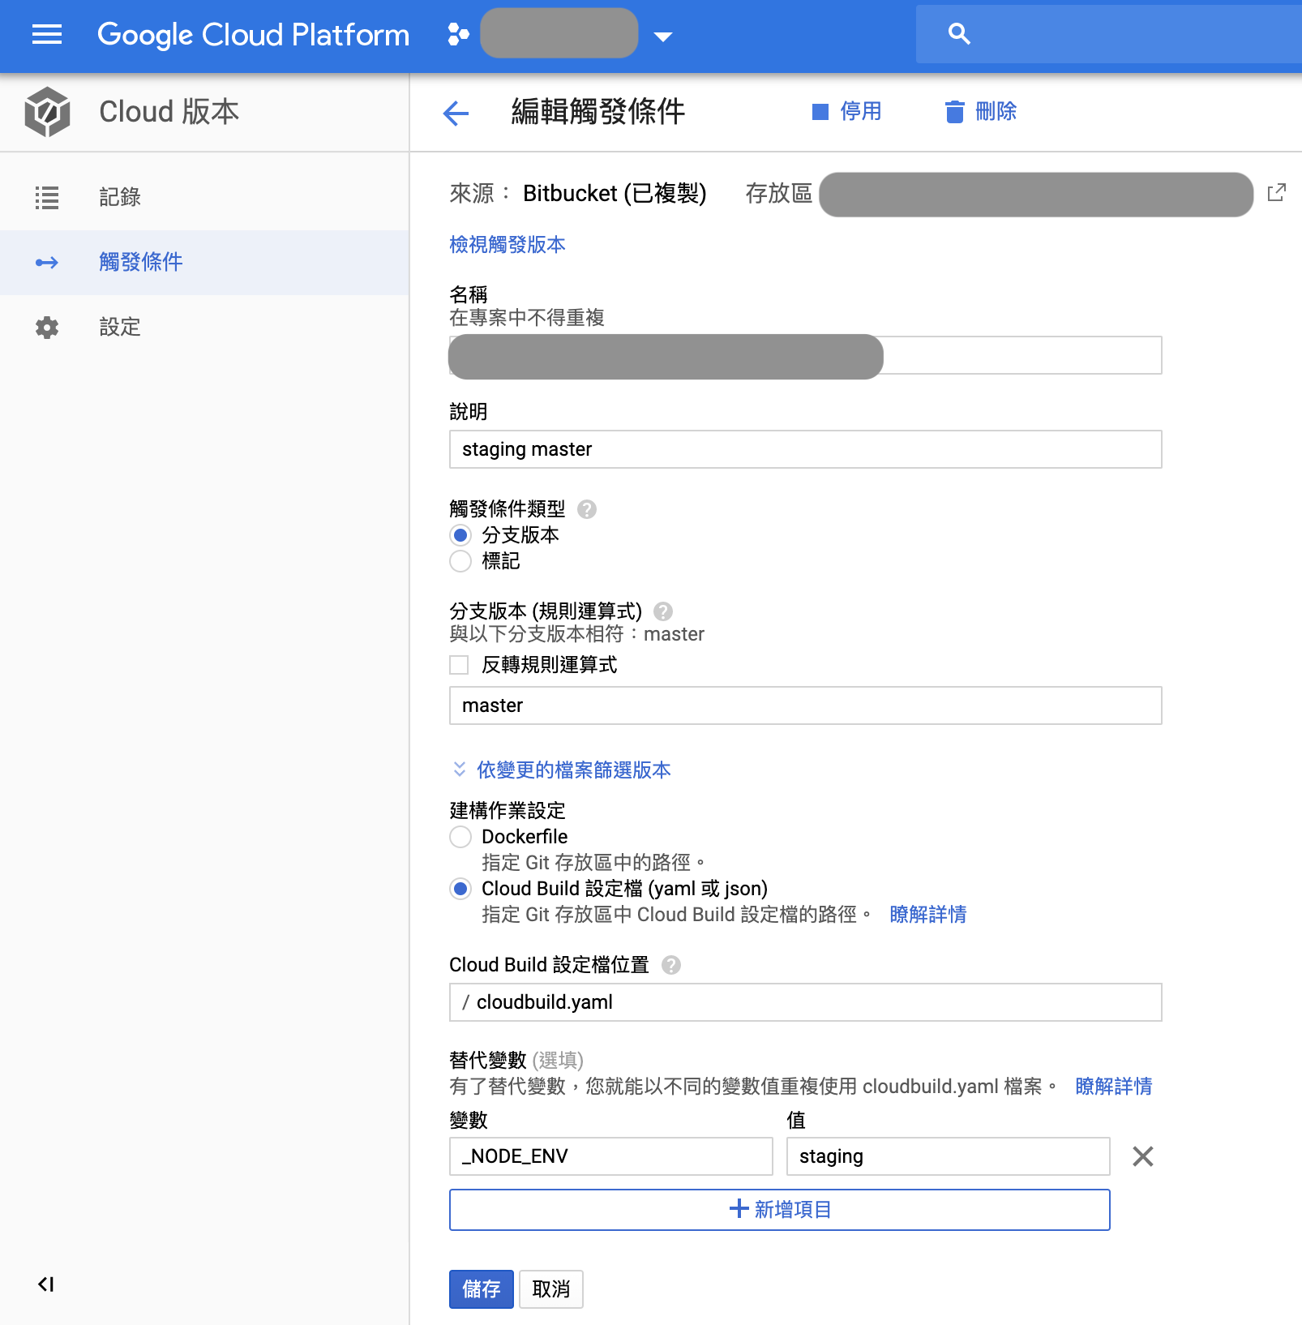The height and width of the screenshot is (1325, 1302).
Task: Select the 觸發條件 triggers menu item
Action: [204, 262]
